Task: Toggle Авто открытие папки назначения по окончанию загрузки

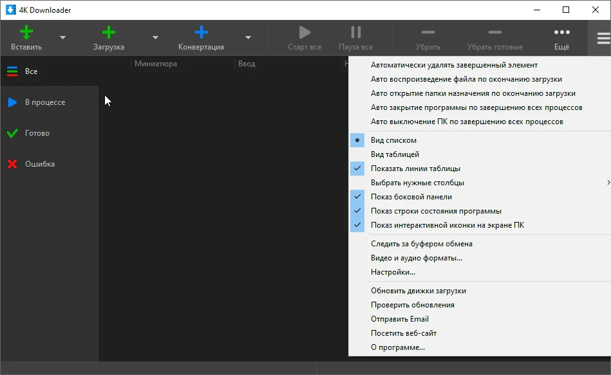Action: (480, 93)
